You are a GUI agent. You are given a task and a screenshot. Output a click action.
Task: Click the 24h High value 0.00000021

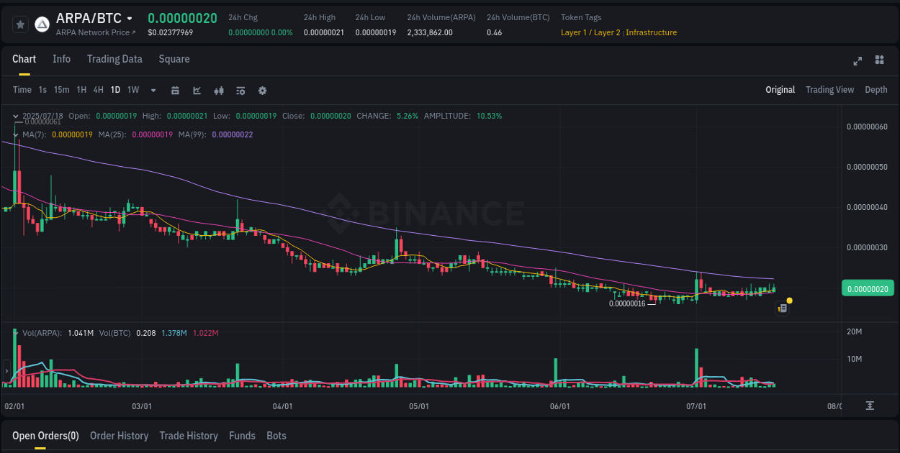323,32
